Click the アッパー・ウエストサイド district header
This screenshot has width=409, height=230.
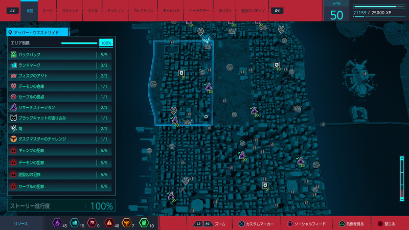pyautogui.click(x=37, y=32)
